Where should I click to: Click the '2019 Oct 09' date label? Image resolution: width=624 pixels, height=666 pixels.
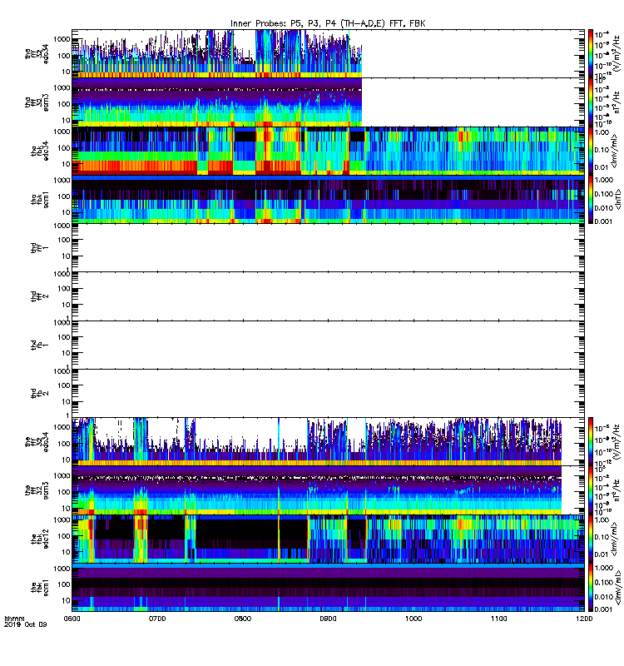[x=26, y=624]
